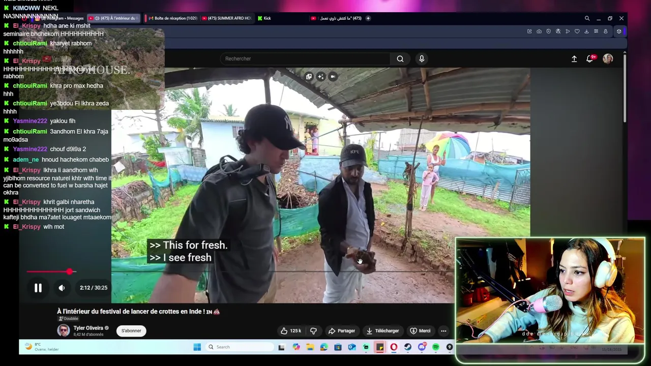Click the Merci thanks button
The height and width of the screenshot is (366, 651).
[421, 331]
